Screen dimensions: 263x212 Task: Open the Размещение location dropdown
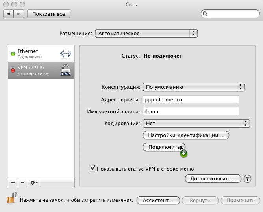click(x=146, y=34)
